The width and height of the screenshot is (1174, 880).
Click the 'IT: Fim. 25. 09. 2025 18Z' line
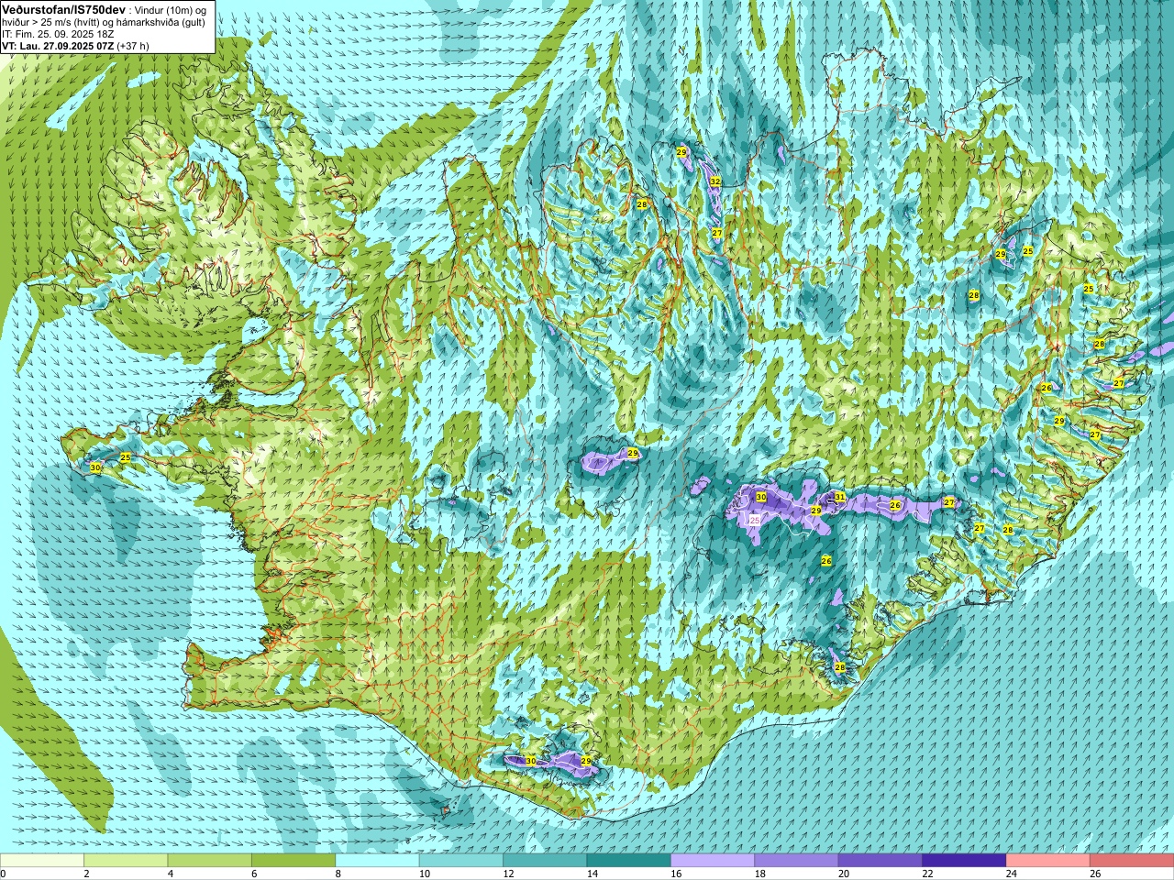pyautogui.click(x=58, y=34)
